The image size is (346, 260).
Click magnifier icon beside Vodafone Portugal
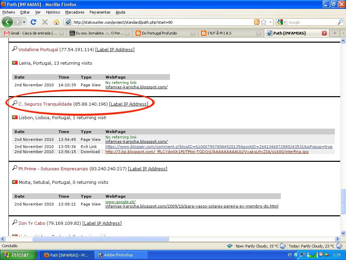click(15, 49)
